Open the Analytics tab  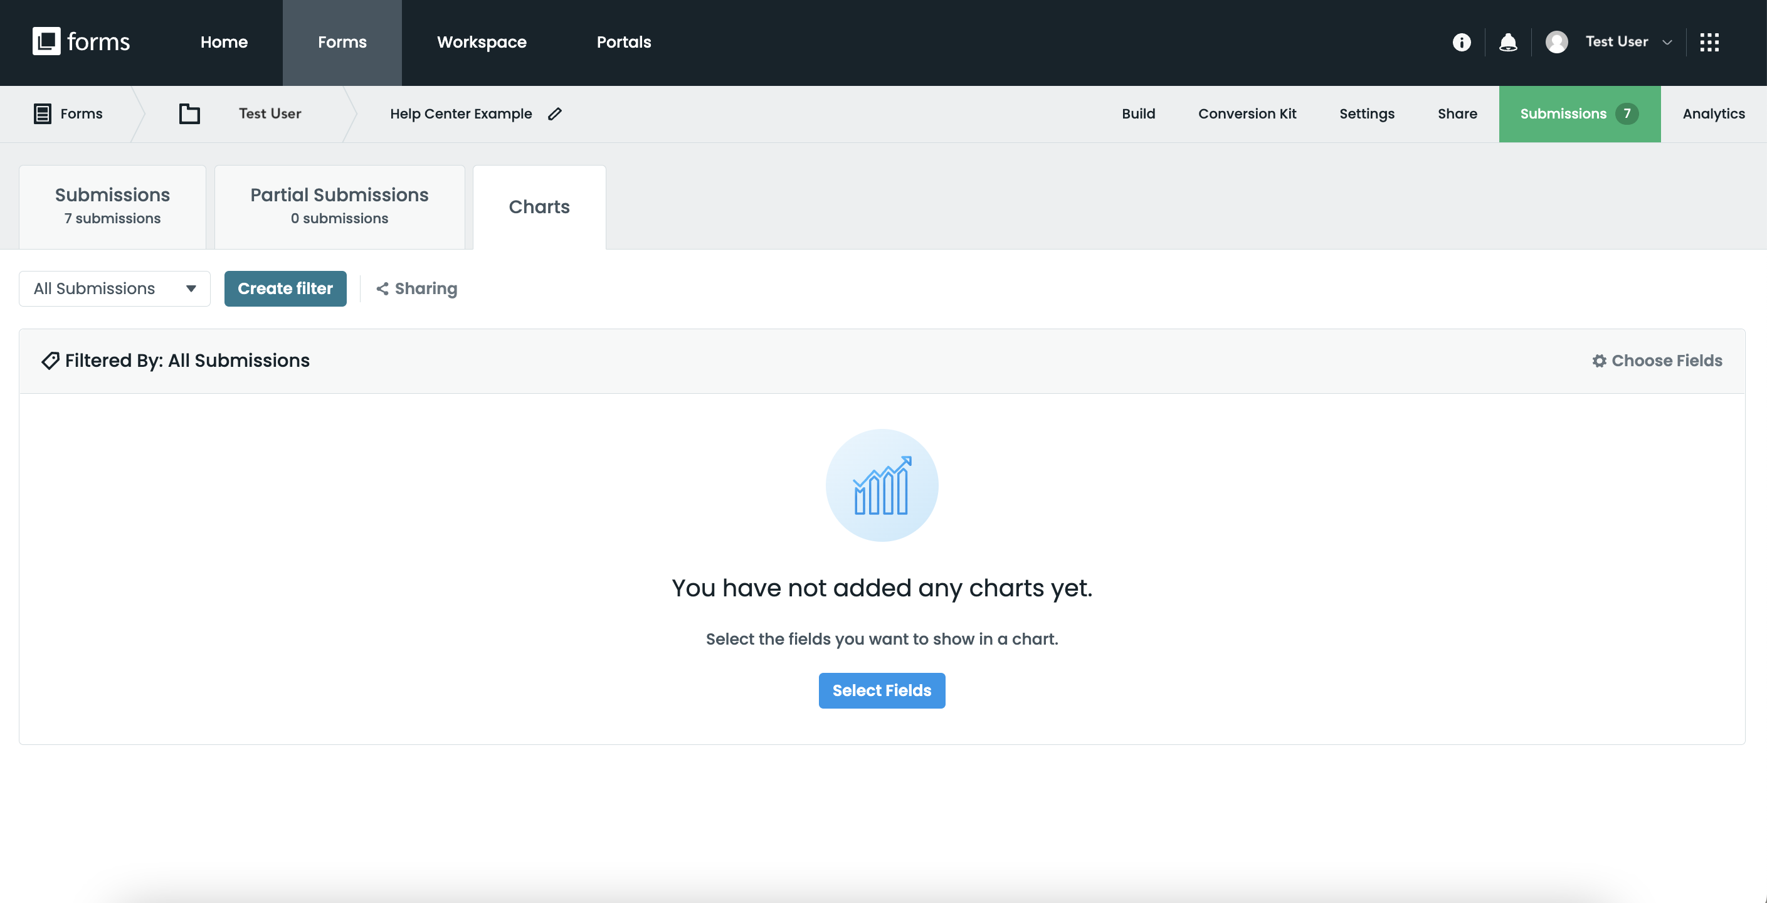pyautogui.click(x=1713, y=114)
